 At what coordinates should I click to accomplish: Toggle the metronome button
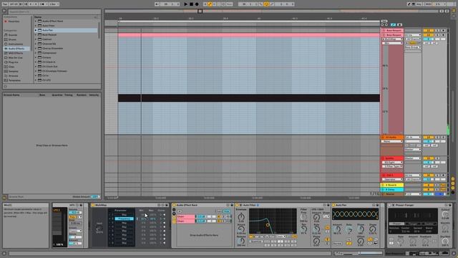click(43, 4)
